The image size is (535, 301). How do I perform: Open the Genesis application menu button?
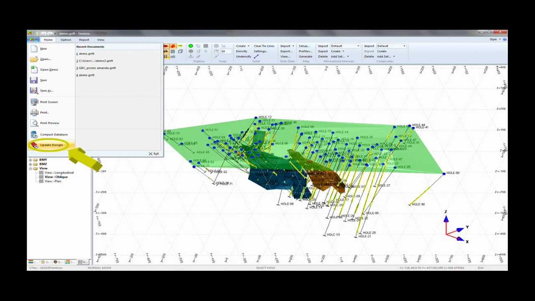click(x=33, y=40)
